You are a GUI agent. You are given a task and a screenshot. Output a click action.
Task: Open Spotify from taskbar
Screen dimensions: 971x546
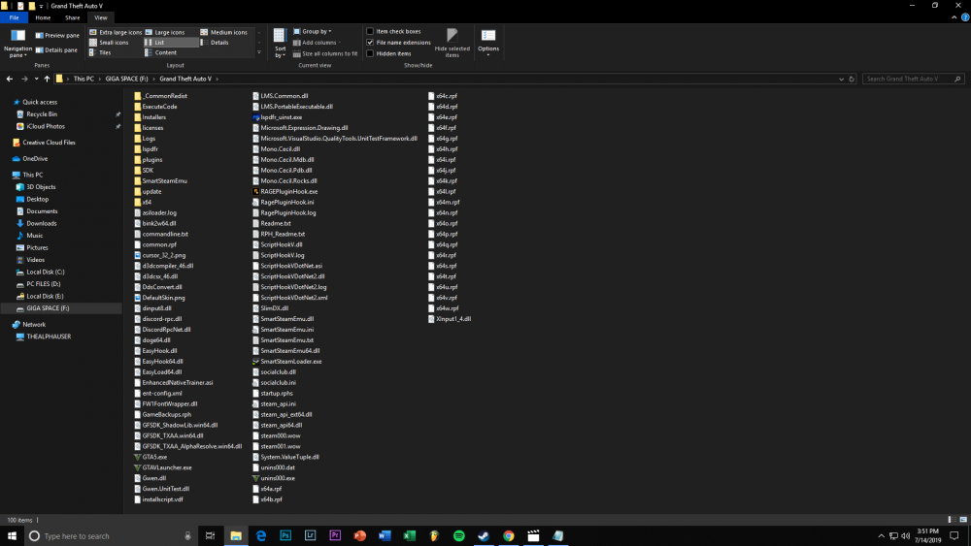[459, 536]
